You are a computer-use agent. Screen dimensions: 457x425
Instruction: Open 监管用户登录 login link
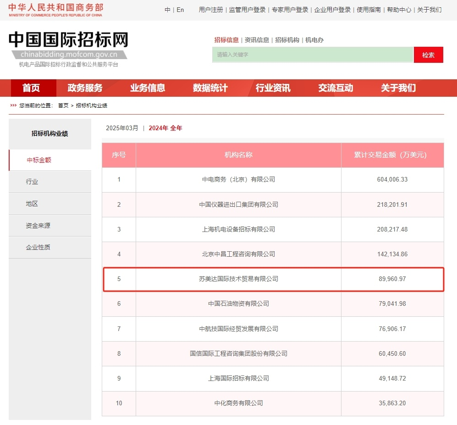pyautogui.click(x=247, y=10)
